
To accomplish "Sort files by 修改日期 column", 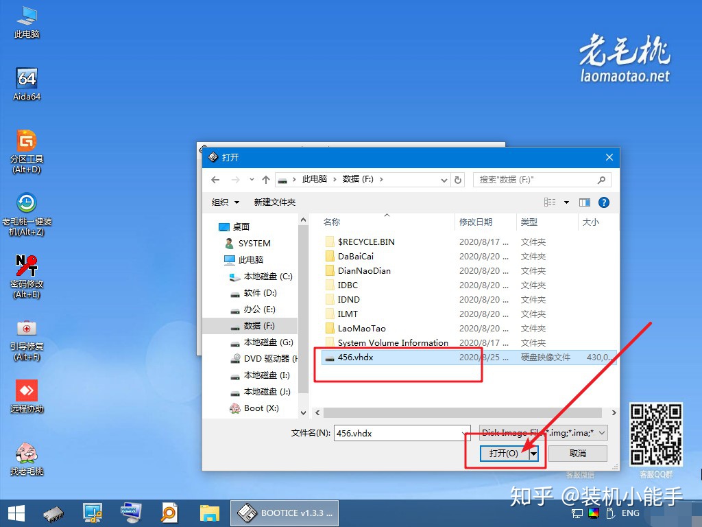I will click(x=476, y=222).
